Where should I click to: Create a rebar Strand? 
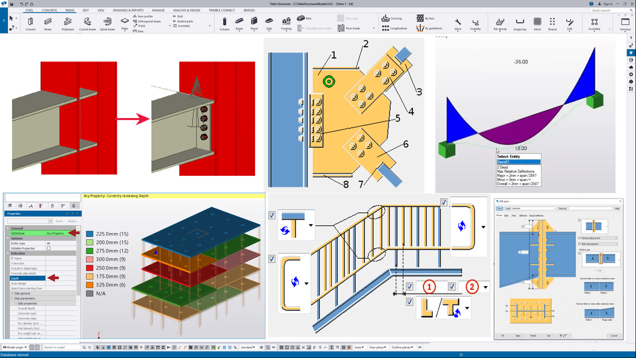pos(552,23)
